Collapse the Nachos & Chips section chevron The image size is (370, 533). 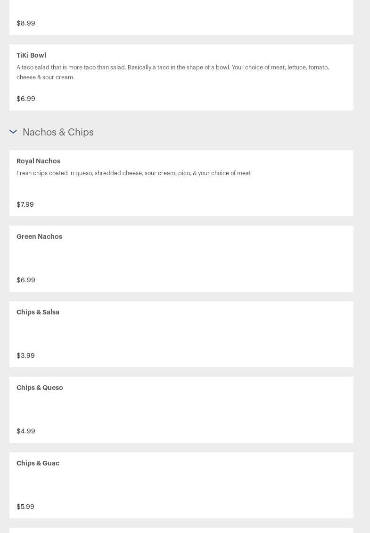click(x=13, y=132)
